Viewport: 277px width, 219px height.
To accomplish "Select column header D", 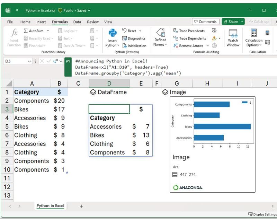I will 109,83.
